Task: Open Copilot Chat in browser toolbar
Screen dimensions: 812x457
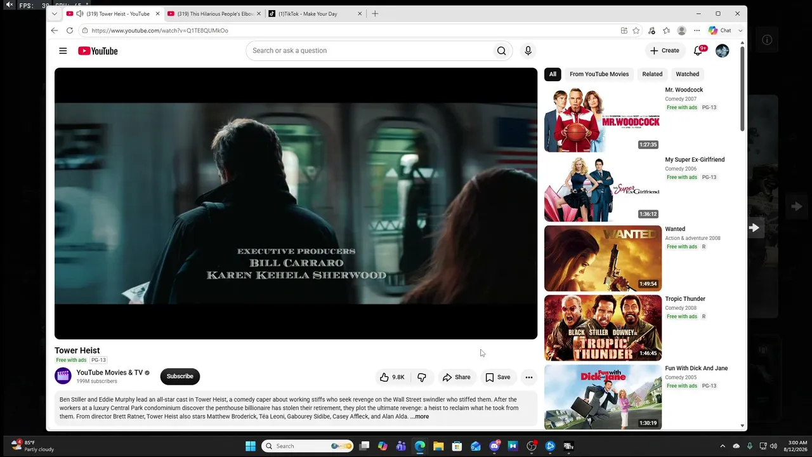Action: click(x=720, y=30)
